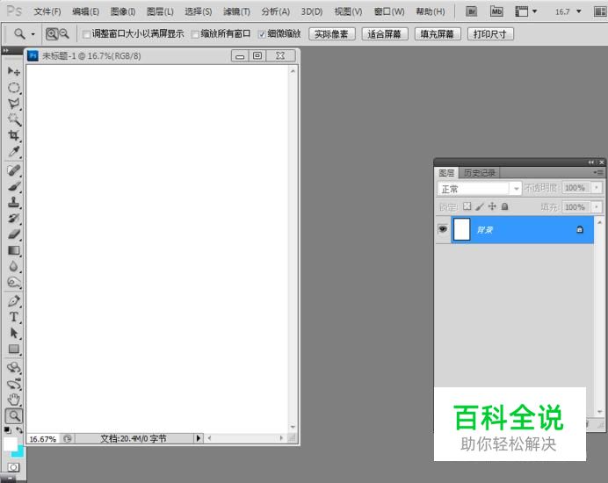Viewport: 608px width, 483px height.
Task: Open the blend mode 正常 dropdown
Action: (x=479, y=189)
